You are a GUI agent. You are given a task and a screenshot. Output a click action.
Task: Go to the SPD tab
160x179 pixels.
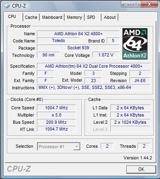pyautogui.click(x=93, y=17)
